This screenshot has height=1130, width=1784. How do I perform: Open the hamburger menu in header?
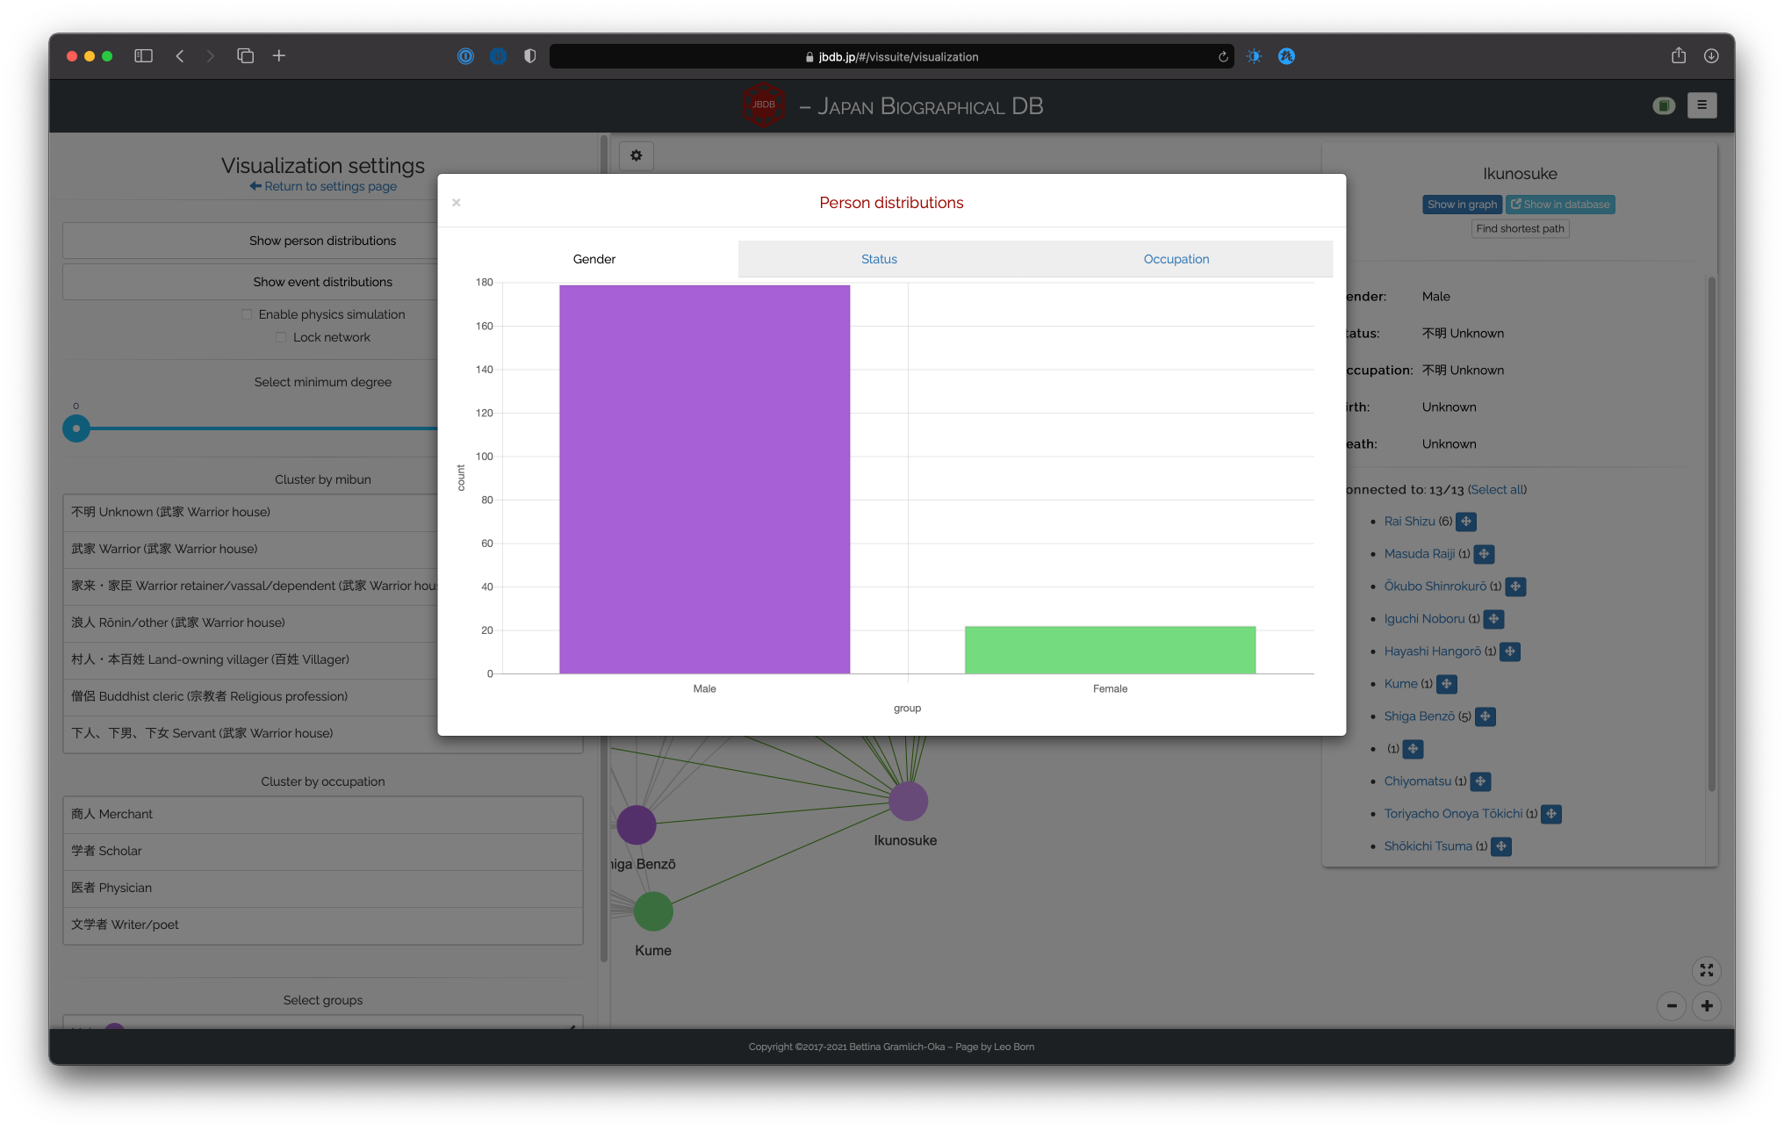tap(1701, 105)
